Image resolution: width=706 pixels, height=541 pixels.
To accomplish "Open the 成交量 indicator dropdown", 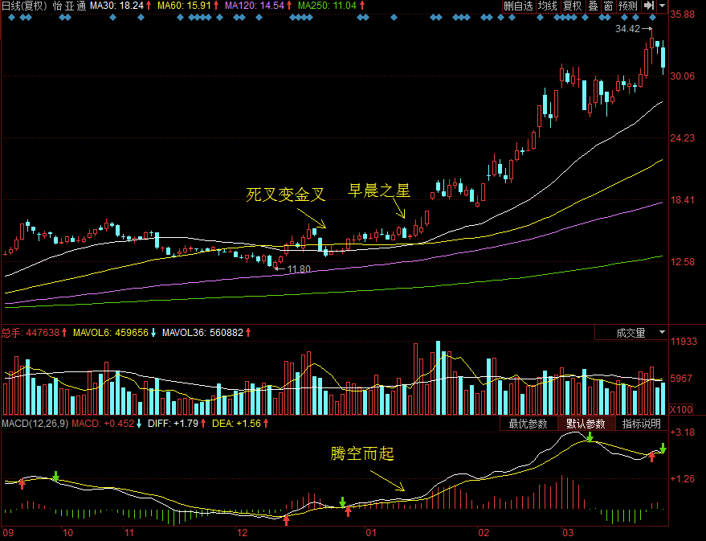I will (x=631, y=332).
